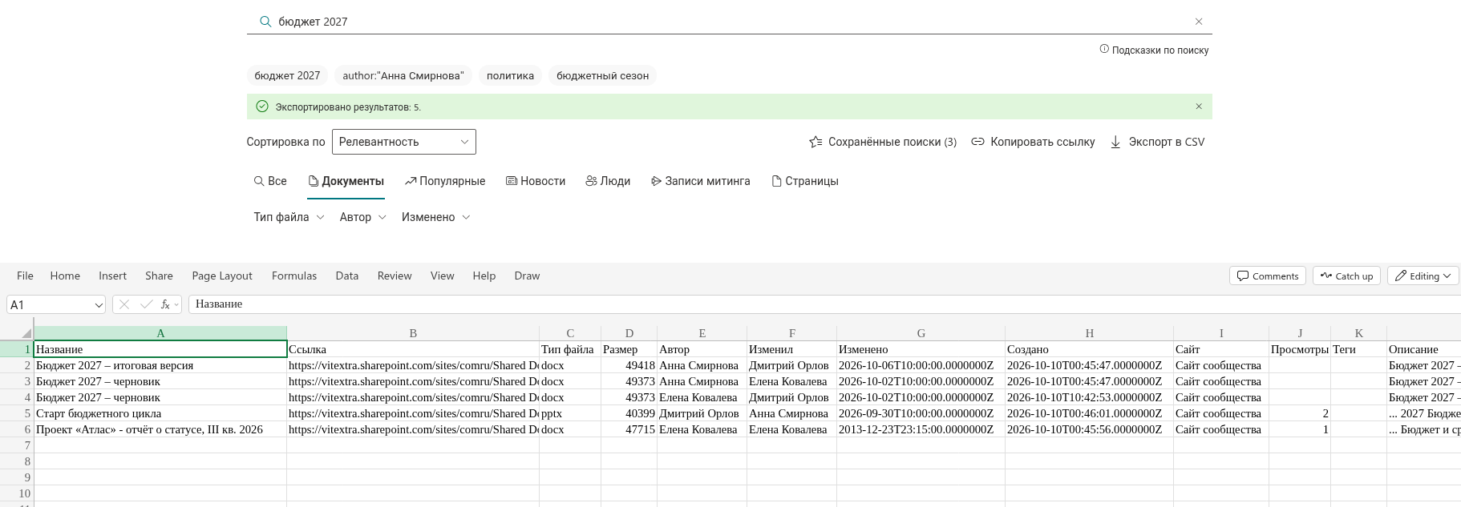1461x507 pixels.
Task: Select row 5 header
Action: tap(17, 413)
